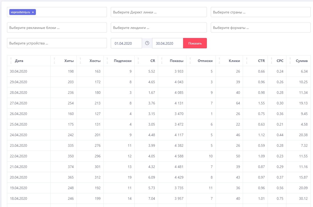The width and height of the screenshot is (313, 207).
Task: Open the Выберите Директ линки selector
Action: point(159,12)
